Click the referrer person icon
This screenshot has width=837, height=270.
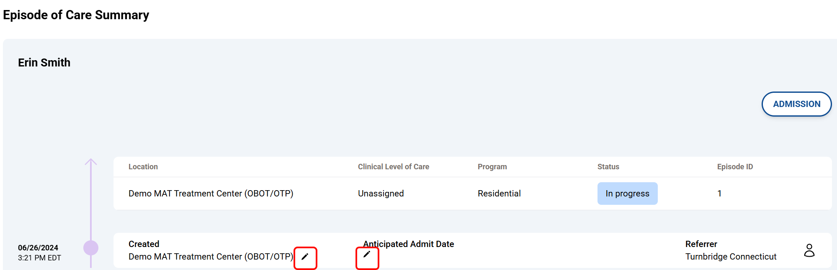809,250
